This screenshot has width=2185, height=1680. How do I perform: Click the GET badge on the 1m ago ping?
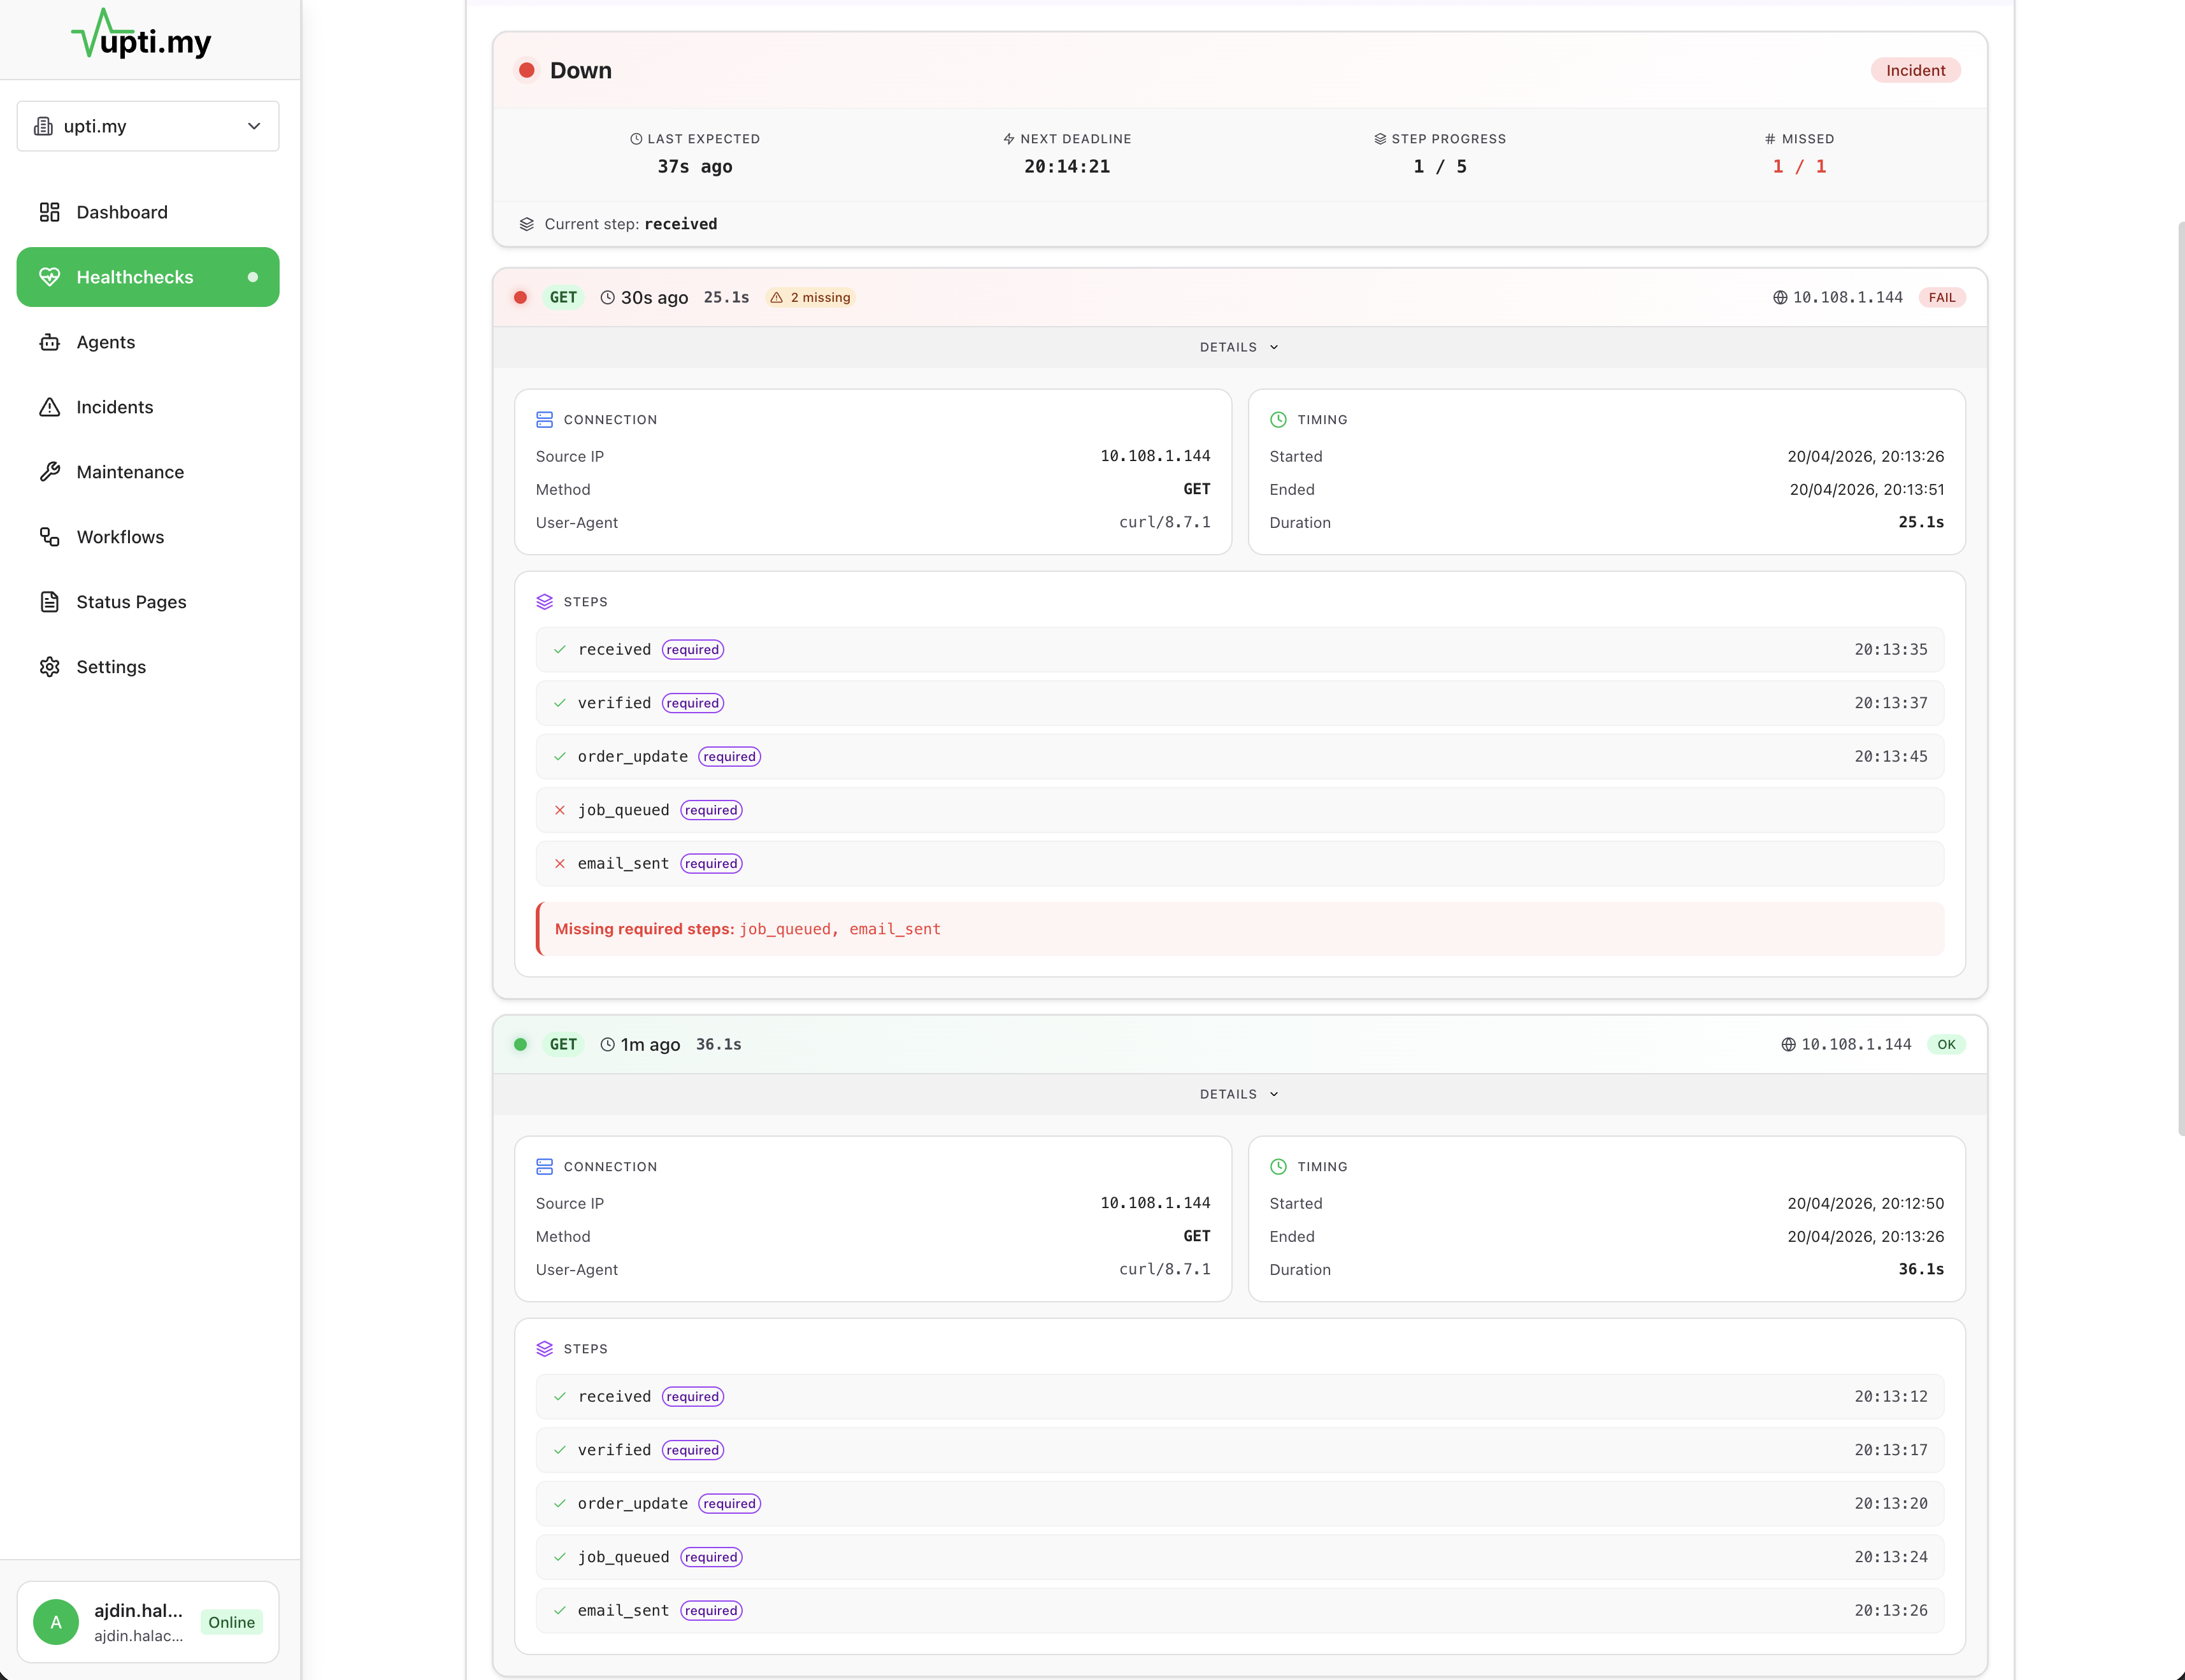coord(563,1044)
